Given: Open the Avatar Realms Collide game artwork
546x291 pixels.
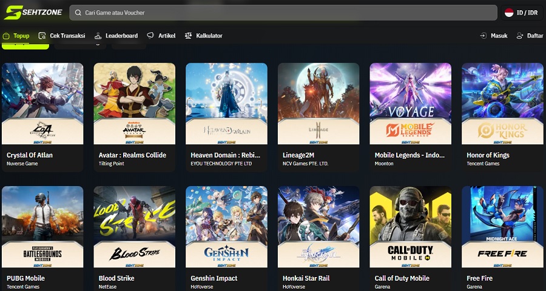Looking at the screenshot, I should pyautogui.click(x=135, y=104).
